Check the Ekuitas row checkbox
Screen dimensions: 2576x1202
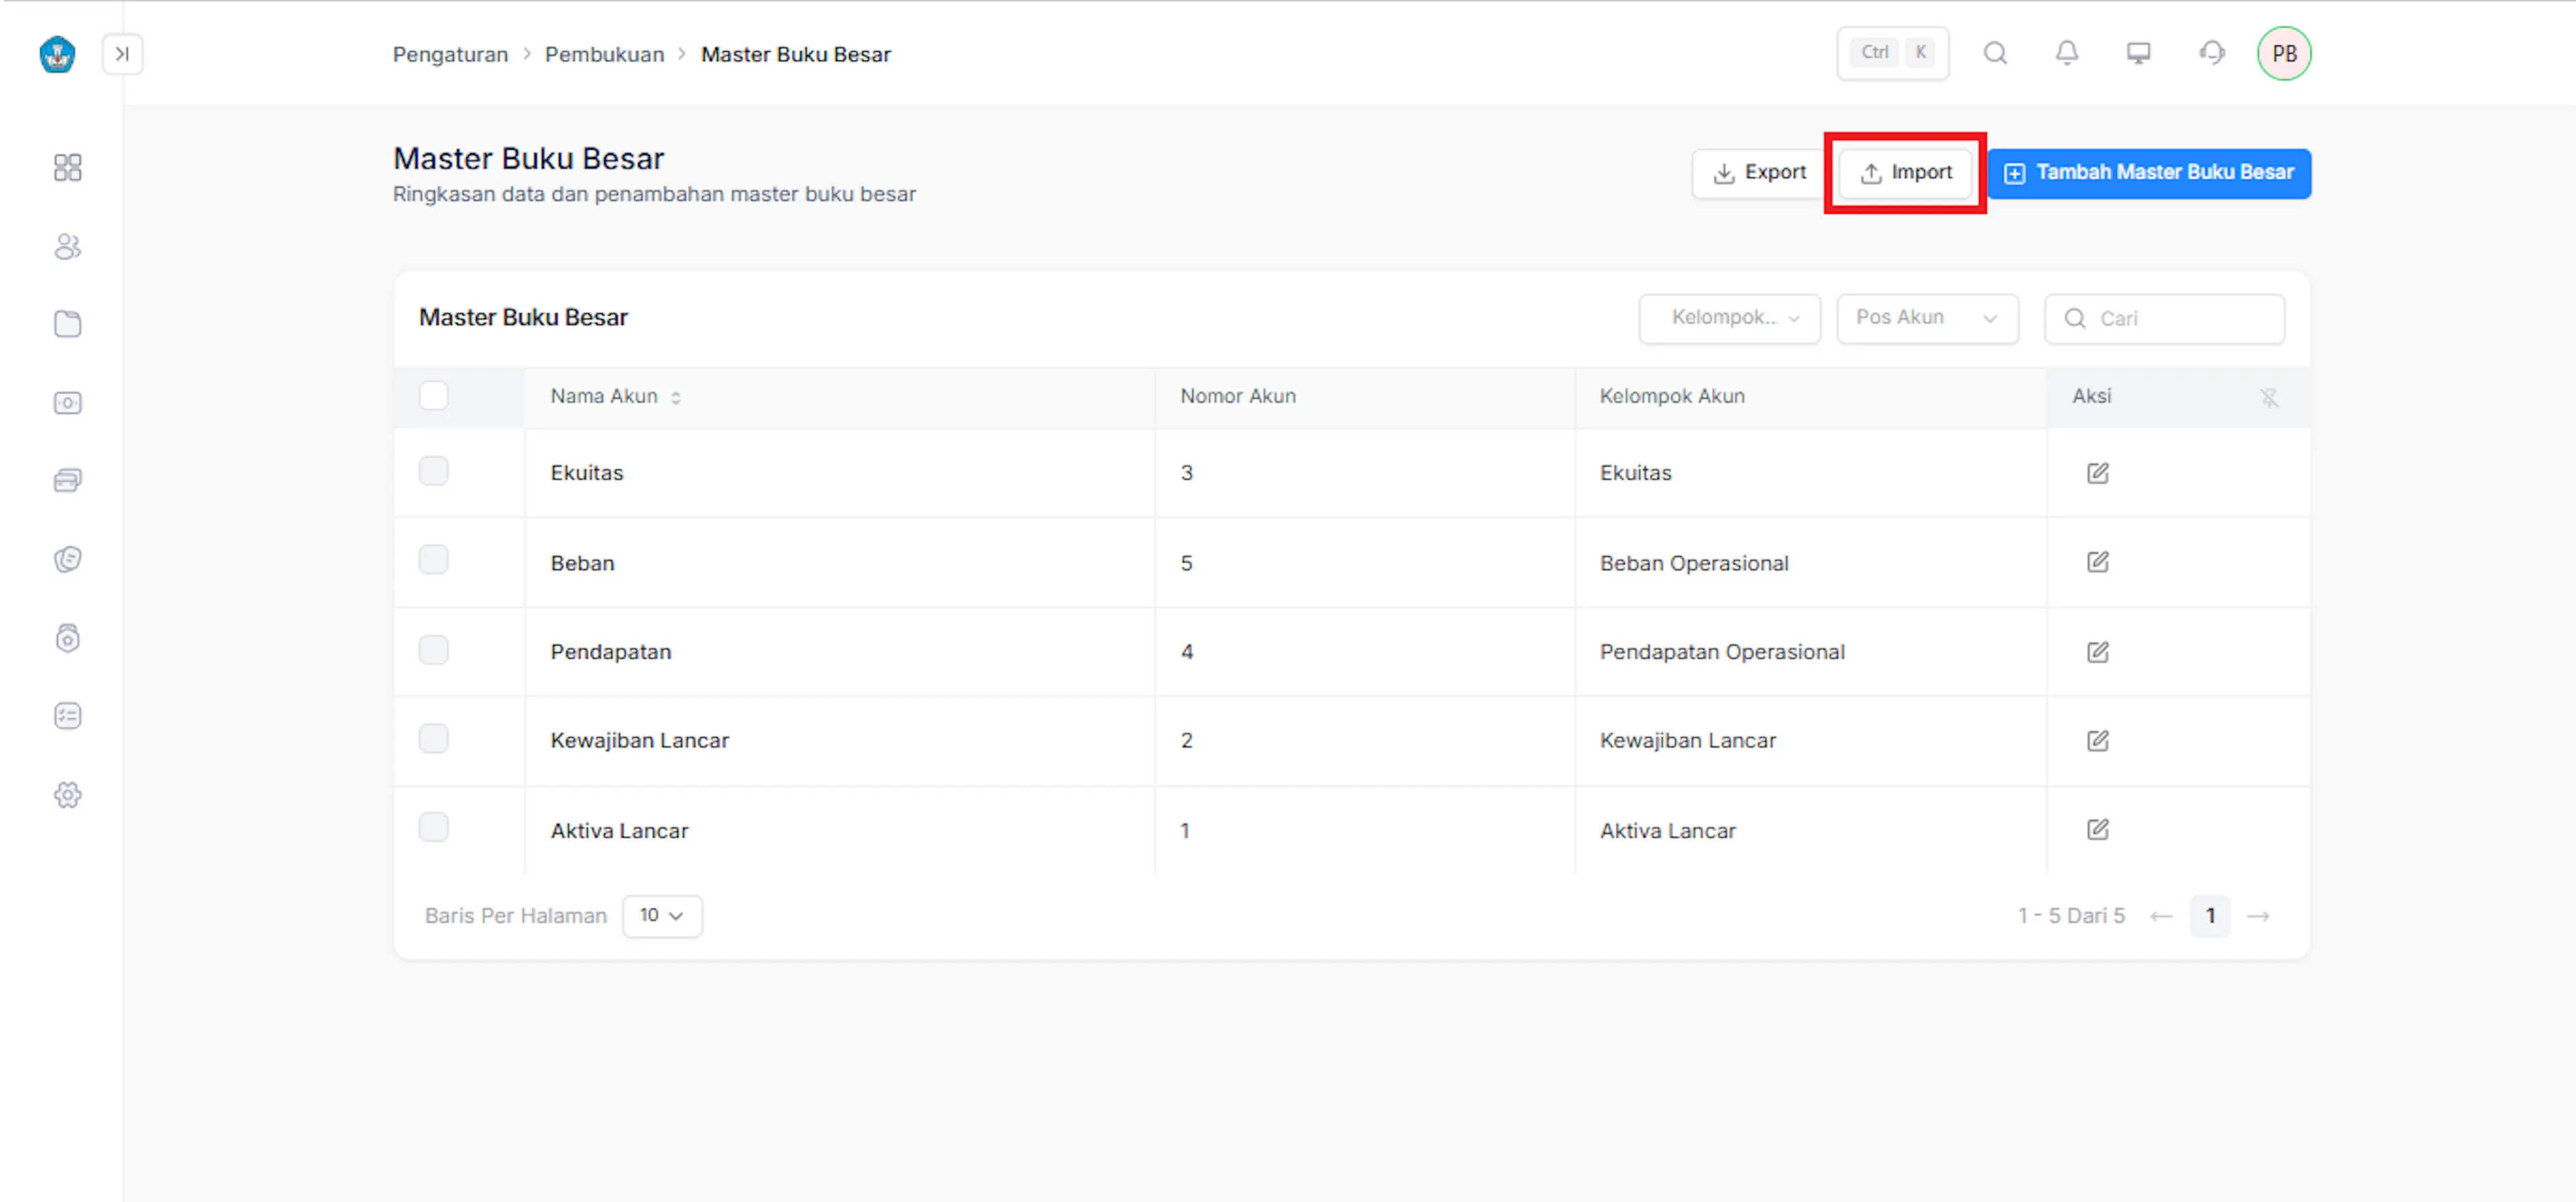(x=433, y=471)
